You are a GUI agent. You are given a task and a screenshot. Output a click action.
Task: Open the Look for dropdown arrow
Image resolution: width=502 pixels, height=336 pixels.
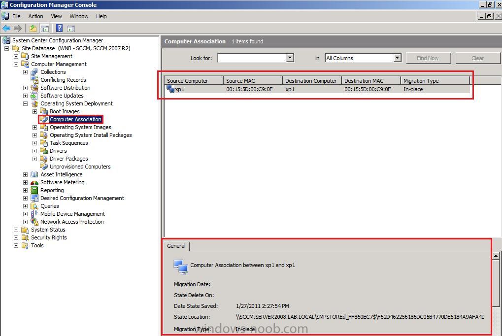[290, 58]
